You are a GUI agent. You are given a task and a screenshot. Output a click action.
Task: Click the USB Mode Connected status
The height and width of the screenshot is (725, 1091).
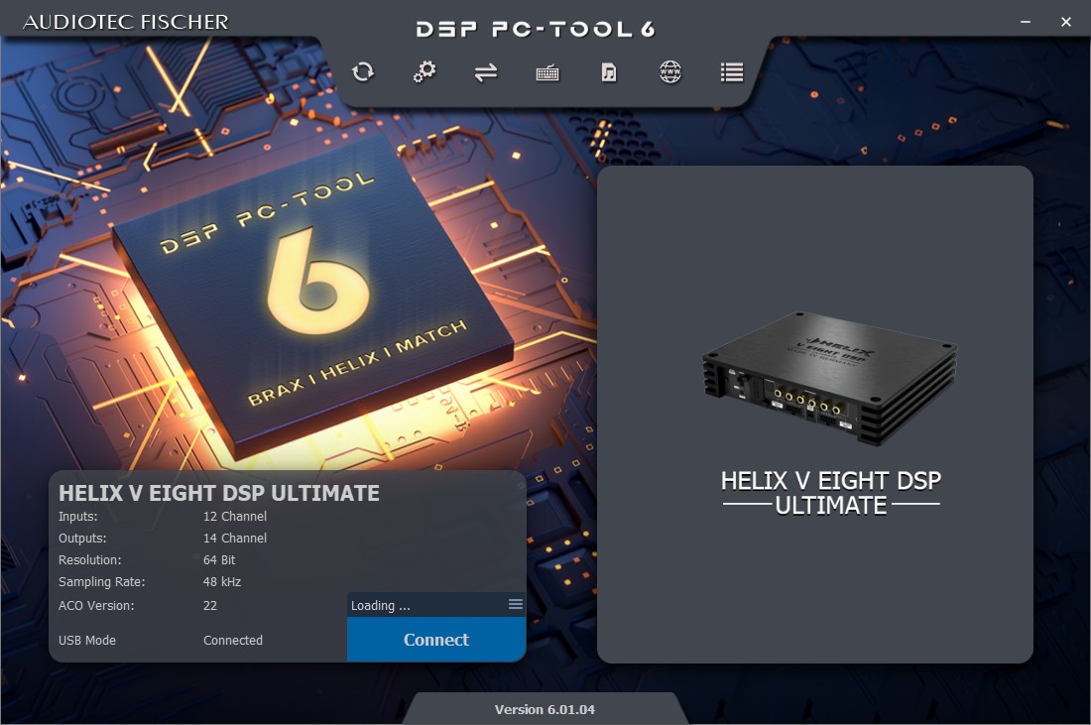tap(233, 641)
